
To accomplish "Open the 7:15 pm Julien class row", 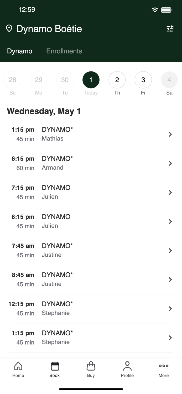I will (91, 192).
